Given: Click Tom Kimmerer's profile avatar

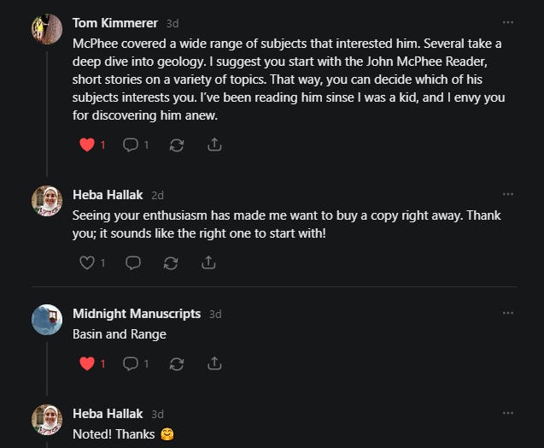Looking at the screenshot, I should [47, 29].
